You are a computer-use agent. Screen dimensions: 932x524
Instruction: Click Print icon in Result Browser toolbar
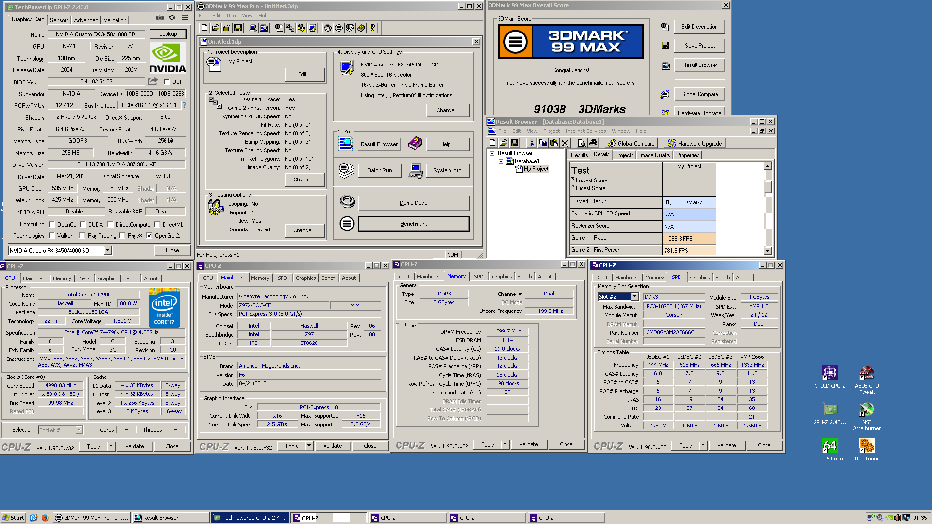pos(593,143)
